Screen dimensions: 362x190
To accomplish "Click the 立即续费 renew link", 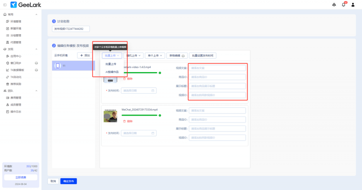I will pos(21,177).
